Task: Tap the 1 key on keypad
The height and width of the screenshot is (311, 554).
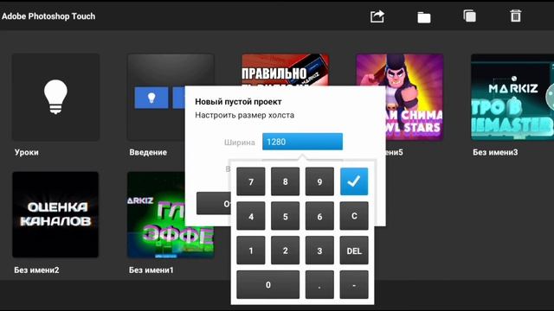Action: pyautogui.click(x=251, y=251)
